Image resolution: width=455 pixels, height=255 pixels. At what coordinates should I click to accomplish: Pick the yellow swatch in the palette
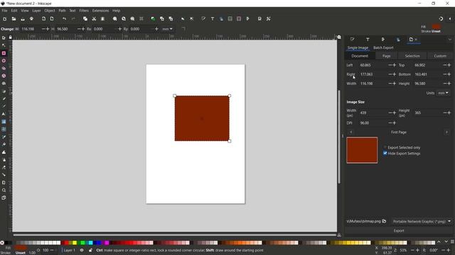point(75,242)
